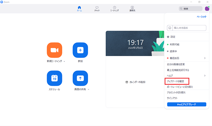The height and width of the screenshot is (126, 212).
Task: Expand the New Meeting options dropdown arrow
Action: [64, 61]
